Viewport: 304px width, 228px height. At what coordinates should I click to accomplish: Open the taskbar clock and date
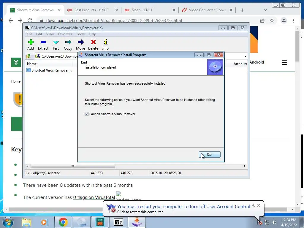point(289,222)
